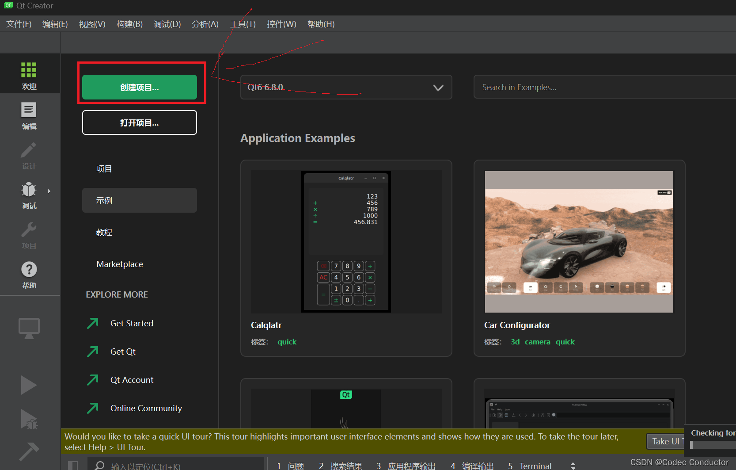The image size is (736, 470).
Task: Expand the Qt6 6.8.0 version dropdown
Action: pyautogui.click(x=346, y=87)
